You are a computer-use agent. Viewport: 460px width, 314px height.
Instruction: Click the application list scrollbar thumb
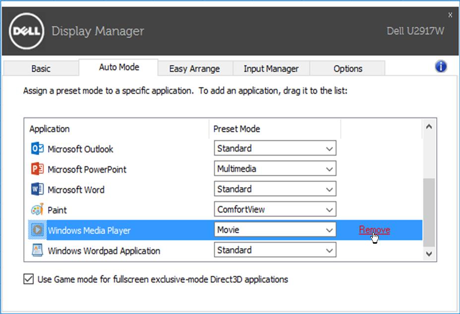(429, 212)
